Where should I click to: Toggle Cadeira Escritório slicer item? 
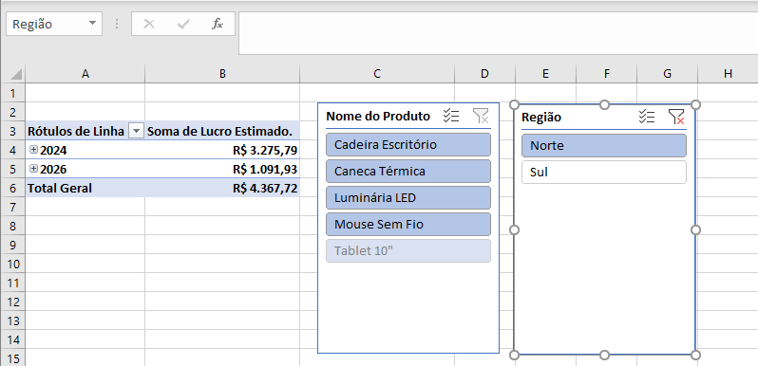coord(408,144)
